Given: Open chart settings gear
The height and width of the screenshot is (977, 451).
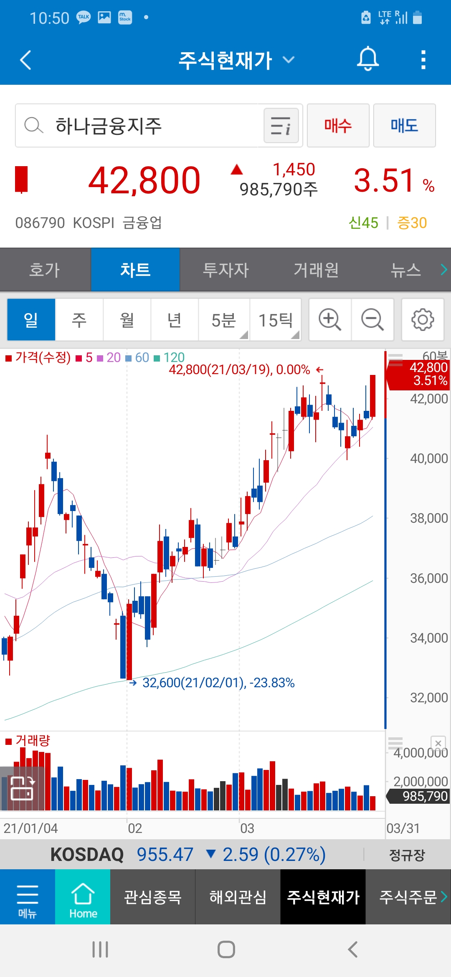Looking at the screenshot, I should click(422, 320).
